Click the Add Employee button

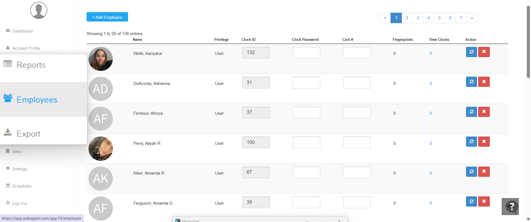107,17
